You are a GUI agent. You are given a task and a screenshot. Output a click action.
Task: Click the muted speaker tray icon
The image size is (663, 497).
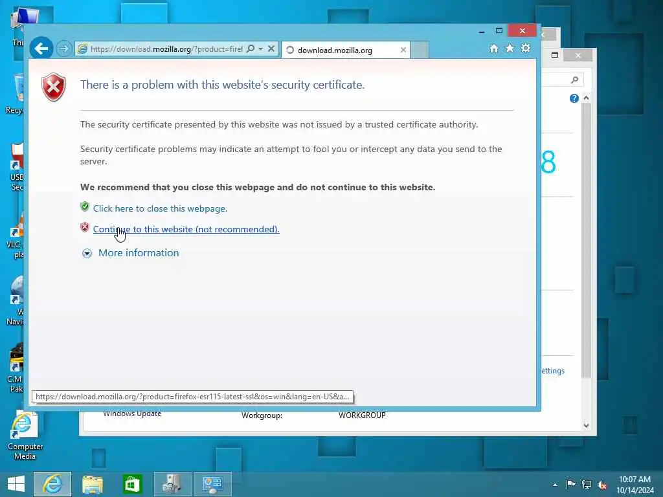(x=602, y=485)
